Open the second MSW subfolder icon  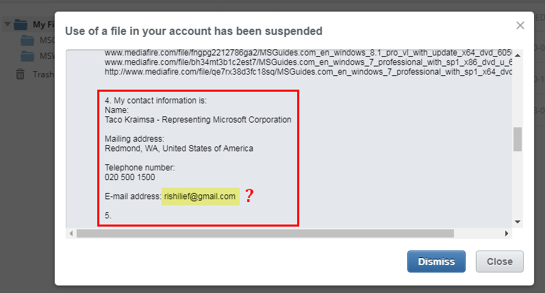pyautogui.click(x=27, y=56)
